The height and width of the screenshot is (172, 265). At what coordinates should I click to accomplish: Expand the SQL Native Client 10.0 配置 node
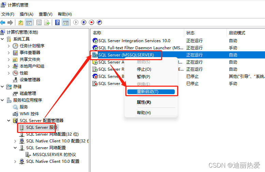pos(15,161)
